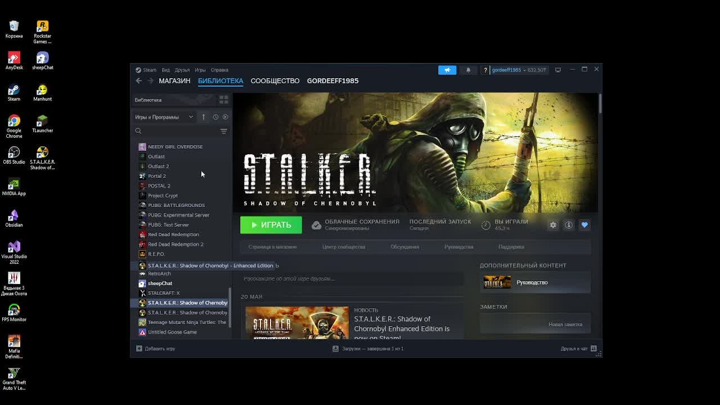Open Центр сообщества link

click(x=344, y=247)
